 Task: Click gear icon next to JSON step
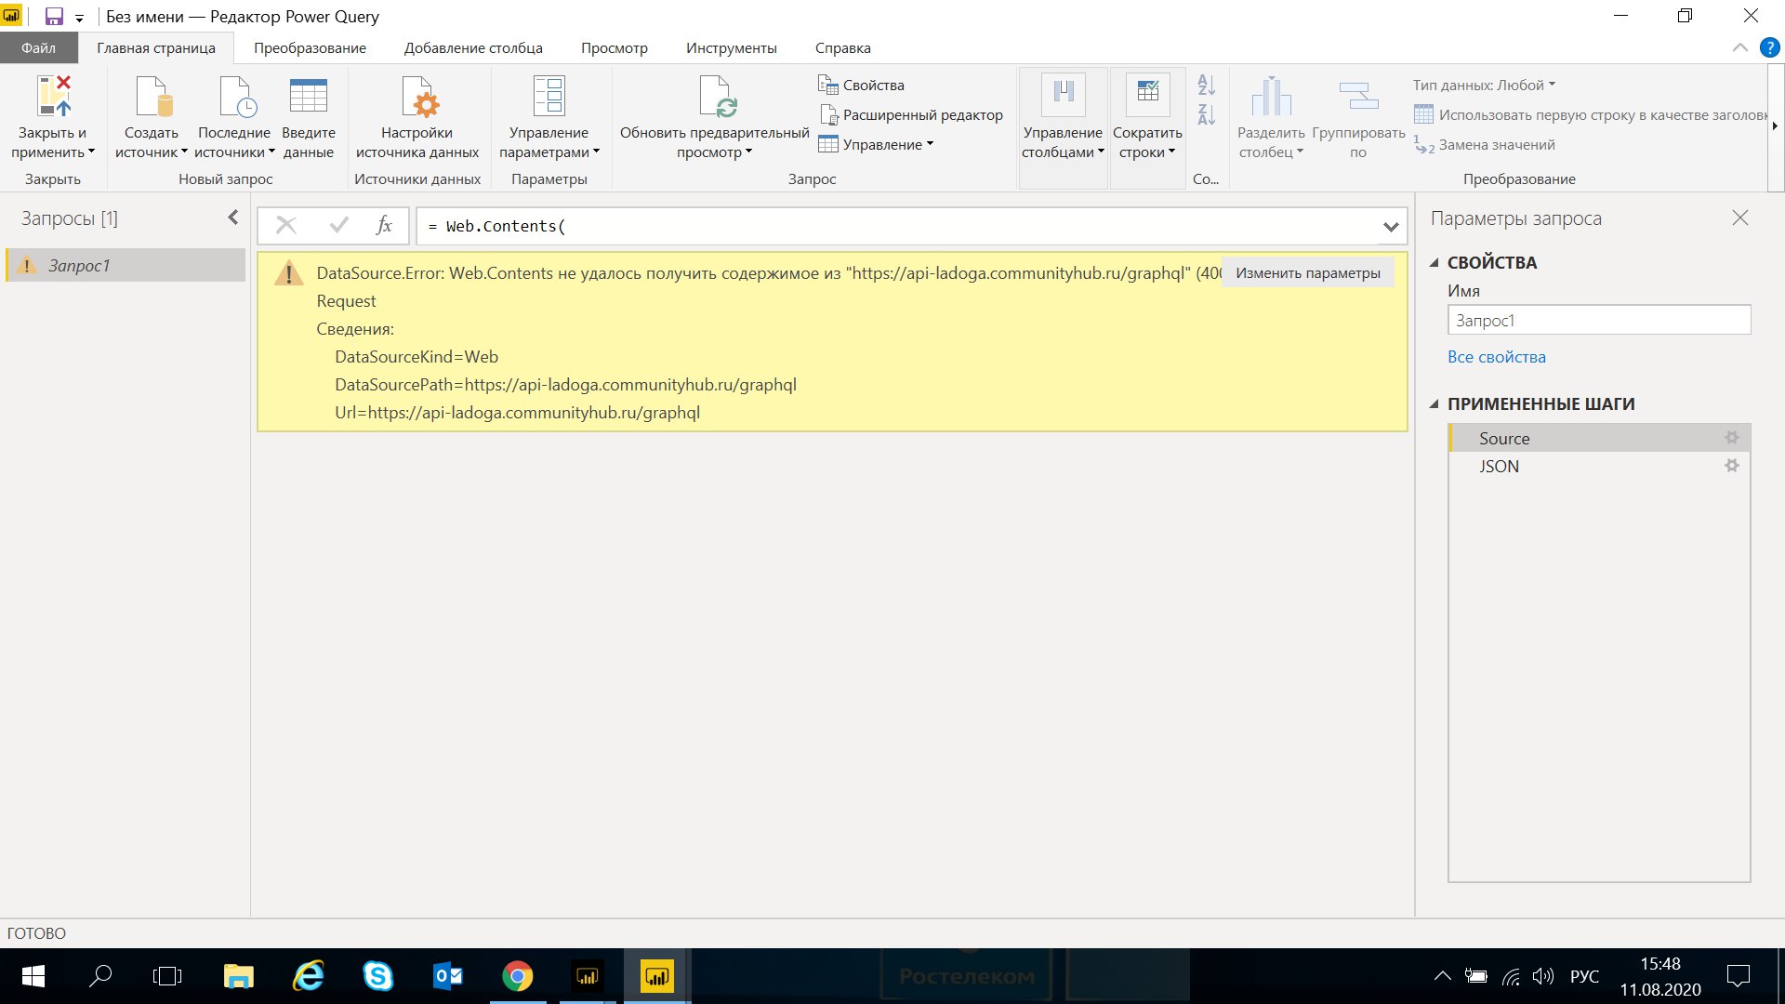[x=1731, y=466]
